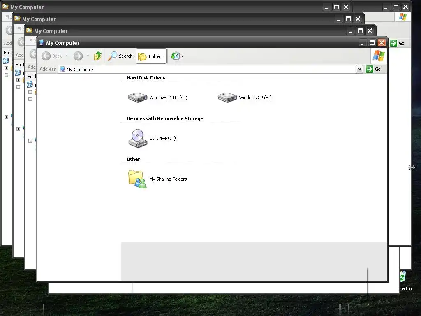Click the 'My Sharing Folders' label
This screenshot has width=421, height=316.
click(168, 179)
